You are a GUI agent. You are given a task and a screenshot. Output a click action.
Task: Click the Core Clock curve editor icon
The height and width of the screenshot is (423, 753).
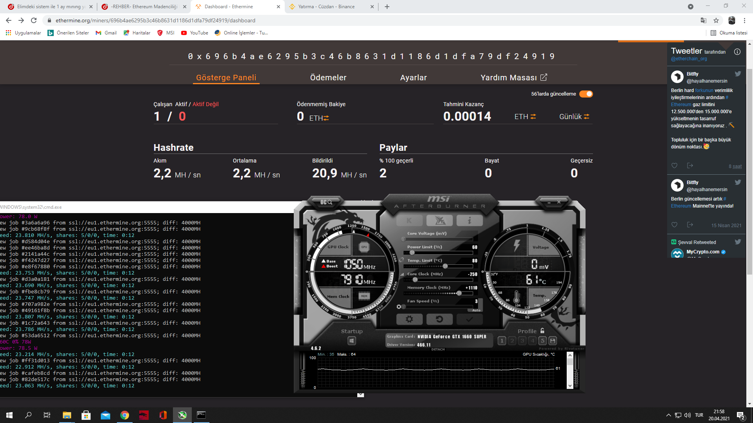(x=402, y=274)
